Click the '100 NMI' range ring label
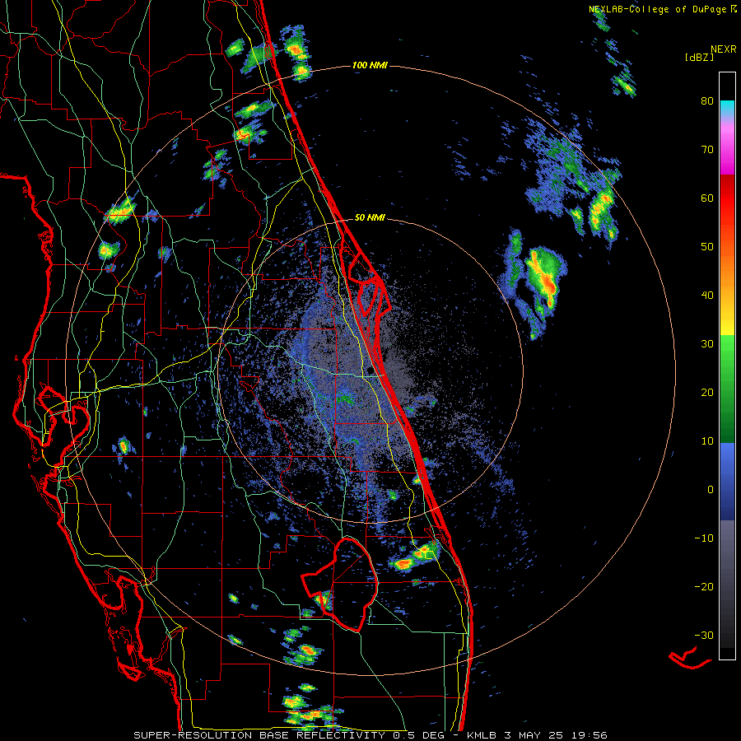741x741 pixels. pyautogui.click(x=370, y=65)
